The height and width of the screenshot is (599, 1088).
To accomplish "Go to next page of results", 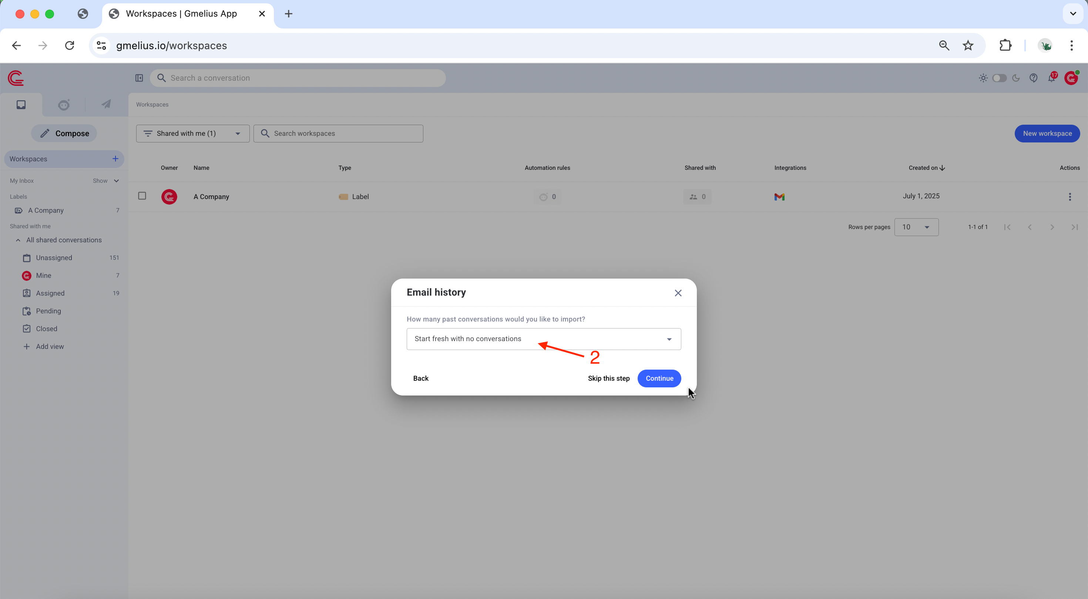I will tap(1052, 227).
